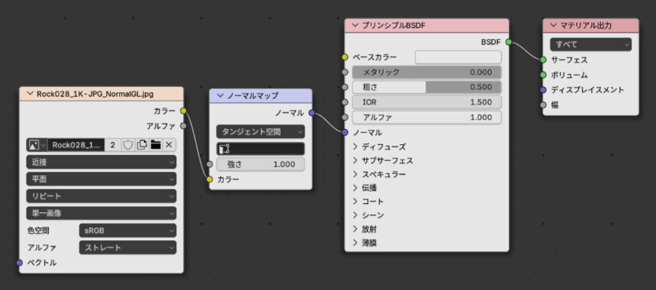Click アルファ output socket on image node
The width and height of the screenshot is (656, 290).
[x=183, y=126]
